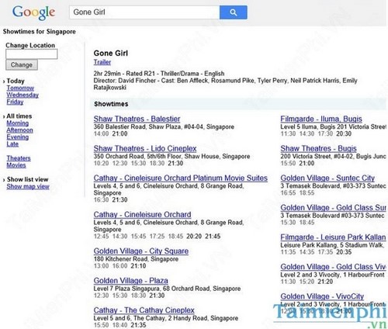Image resolution: width=388 pixels, height=329 pixels.
Task: Select Wednesday showtimes
Action: click(23, 95)
